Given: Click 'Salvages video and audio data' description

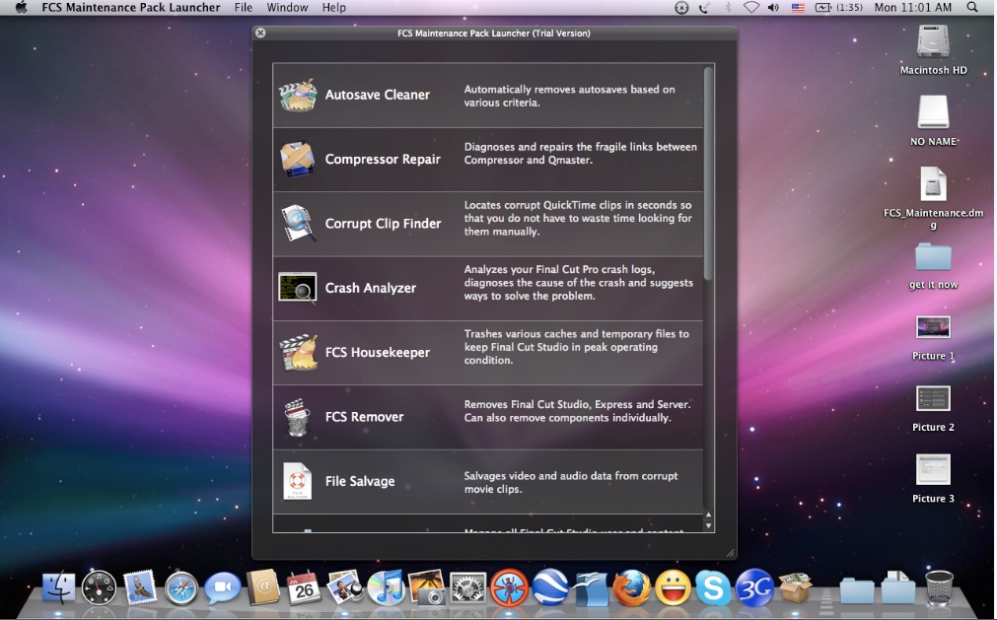Looking at the screenshot, I should [x=571, y=482].
